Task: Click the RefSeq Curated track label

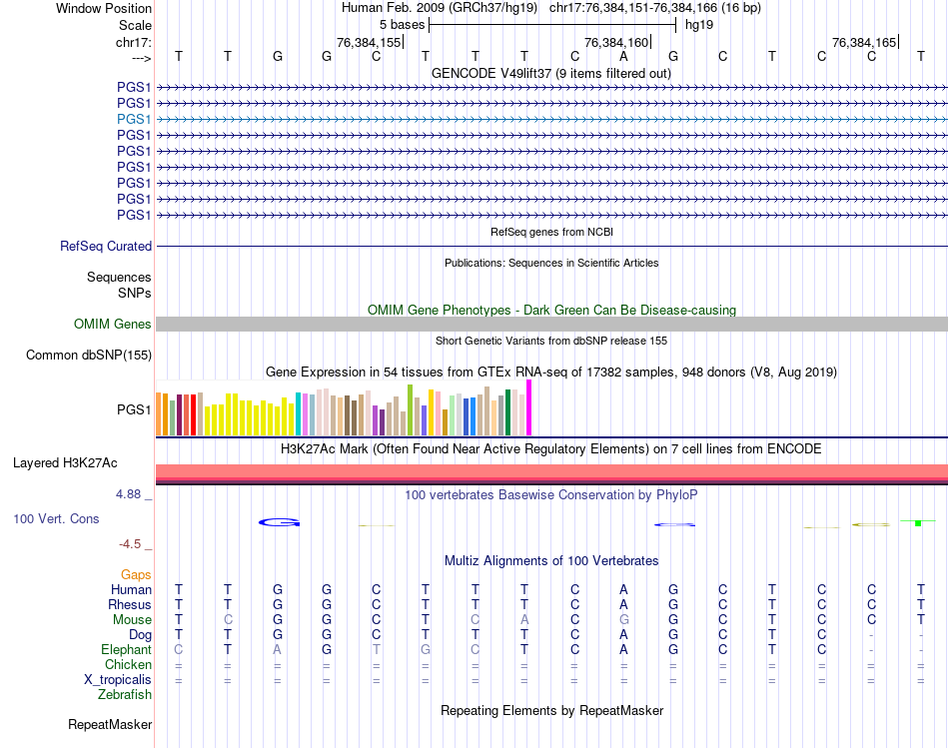Action: (x=106, y=247)
